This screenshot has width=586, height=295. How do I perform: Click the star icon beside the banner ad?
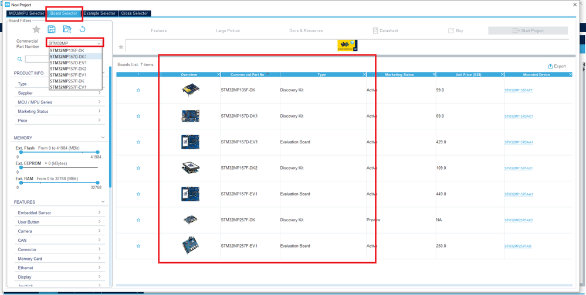(121, 47)
